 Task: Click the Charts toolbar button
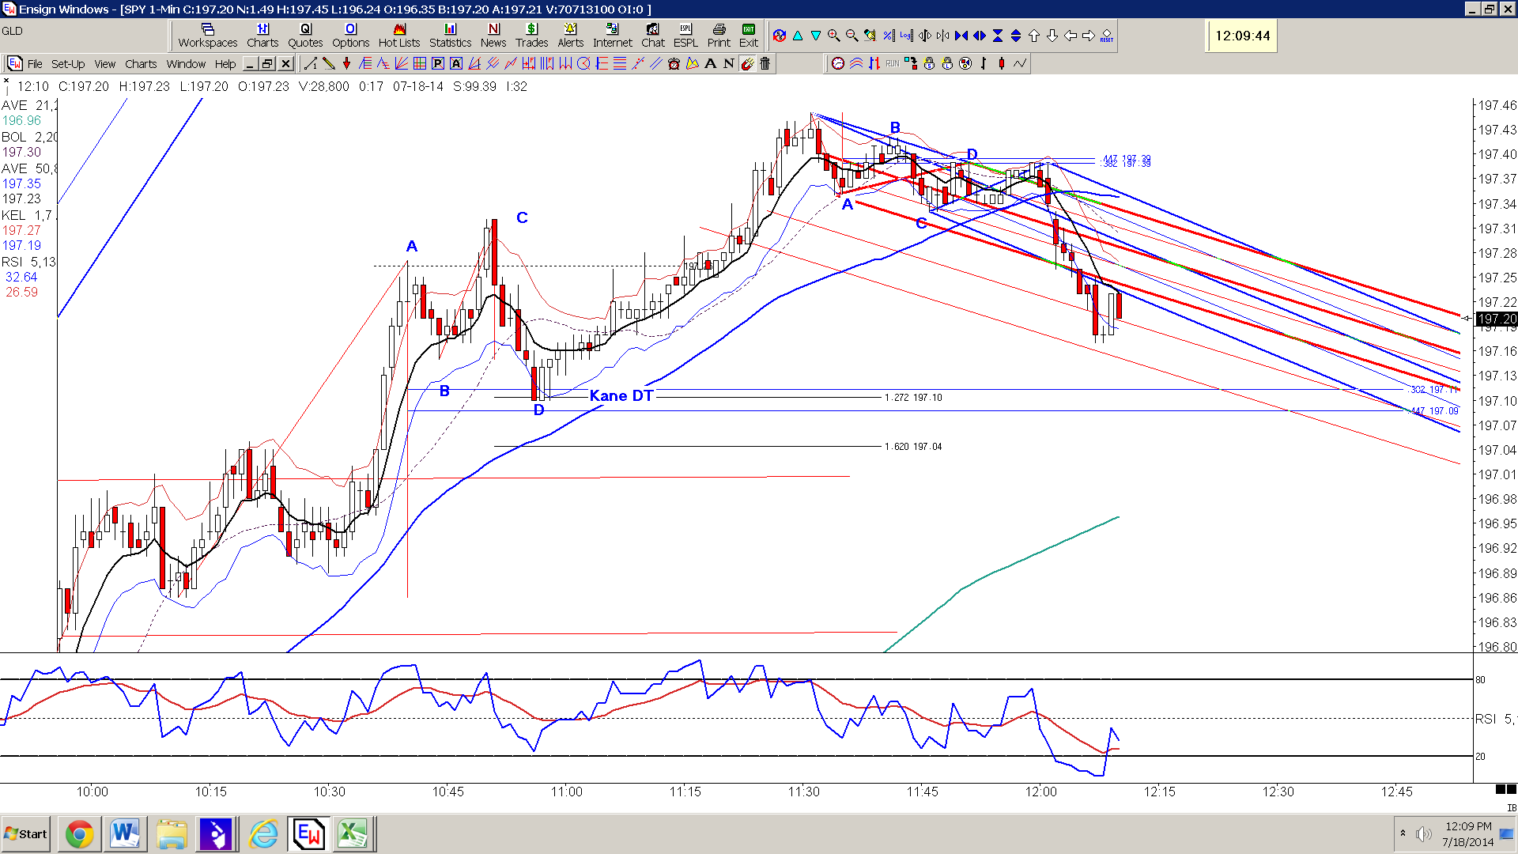(x=262, y=36)
